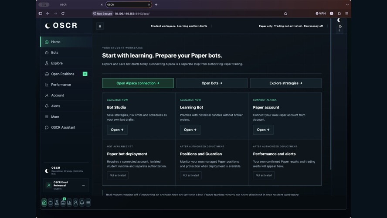The image size is (387, 218).
Task: Go to Bots in the sidebar
Action: (66, 53)
